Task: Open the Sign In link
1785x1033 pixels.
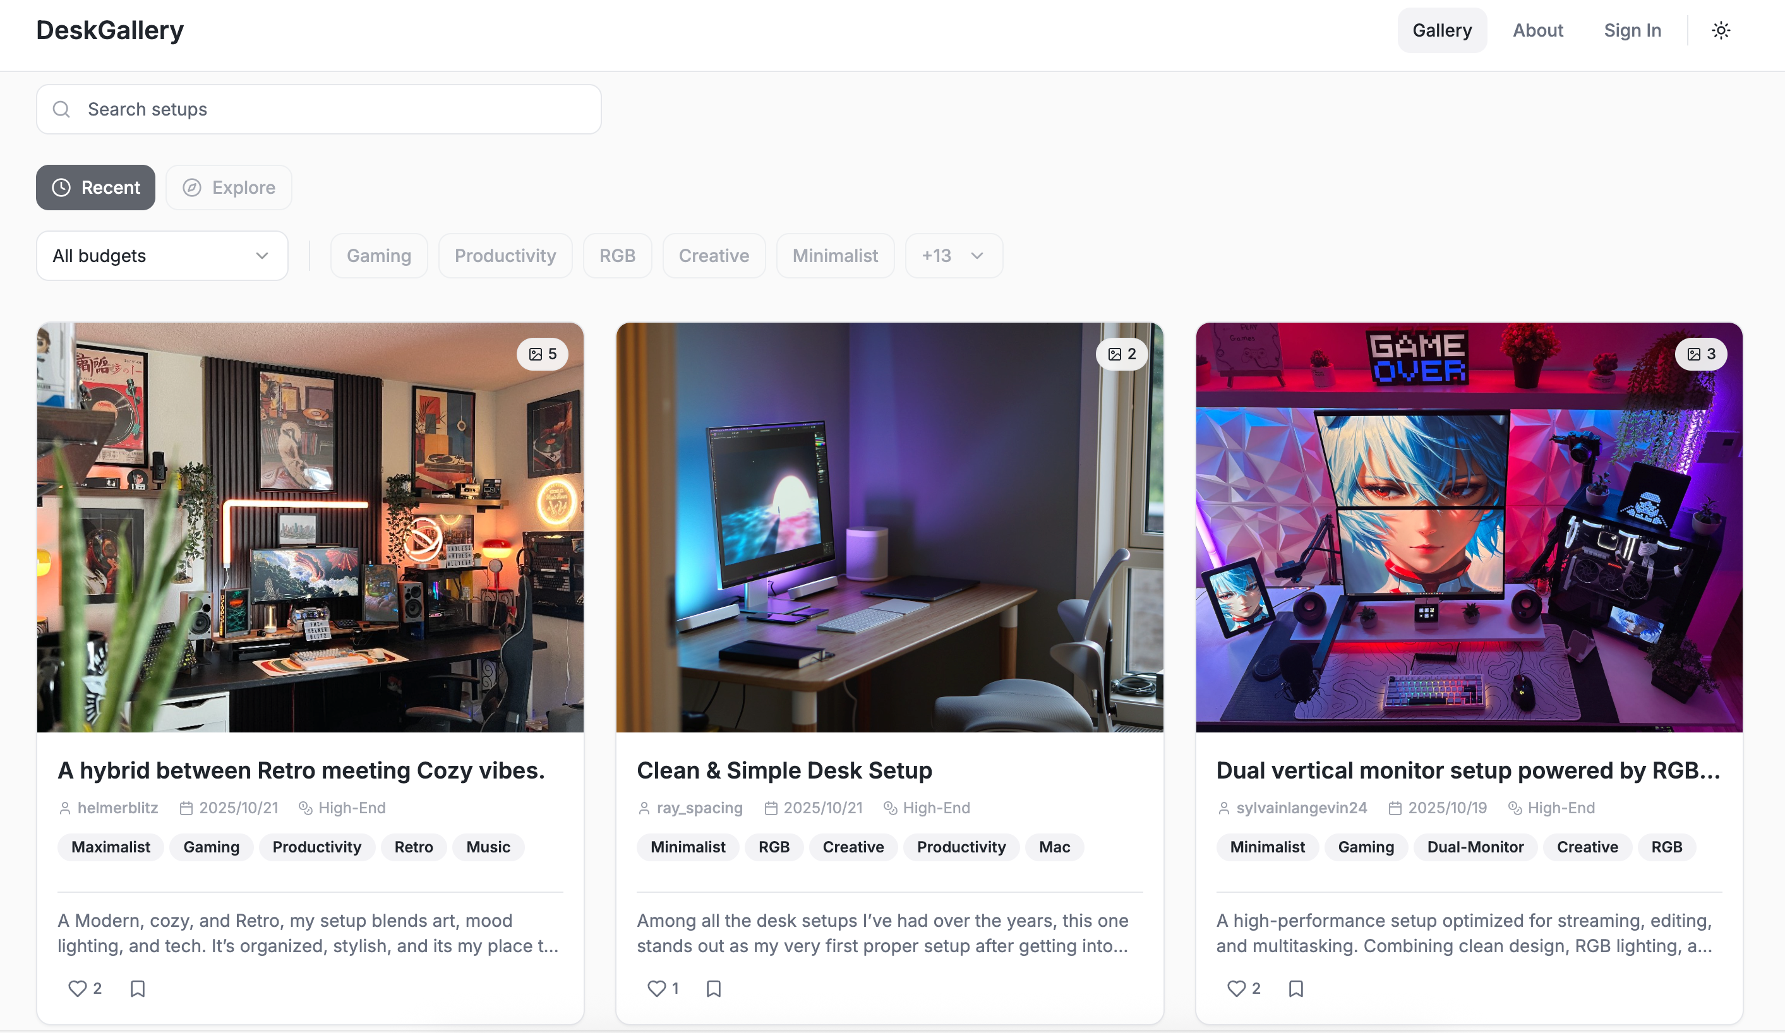Action: [x=1632, y=30]
